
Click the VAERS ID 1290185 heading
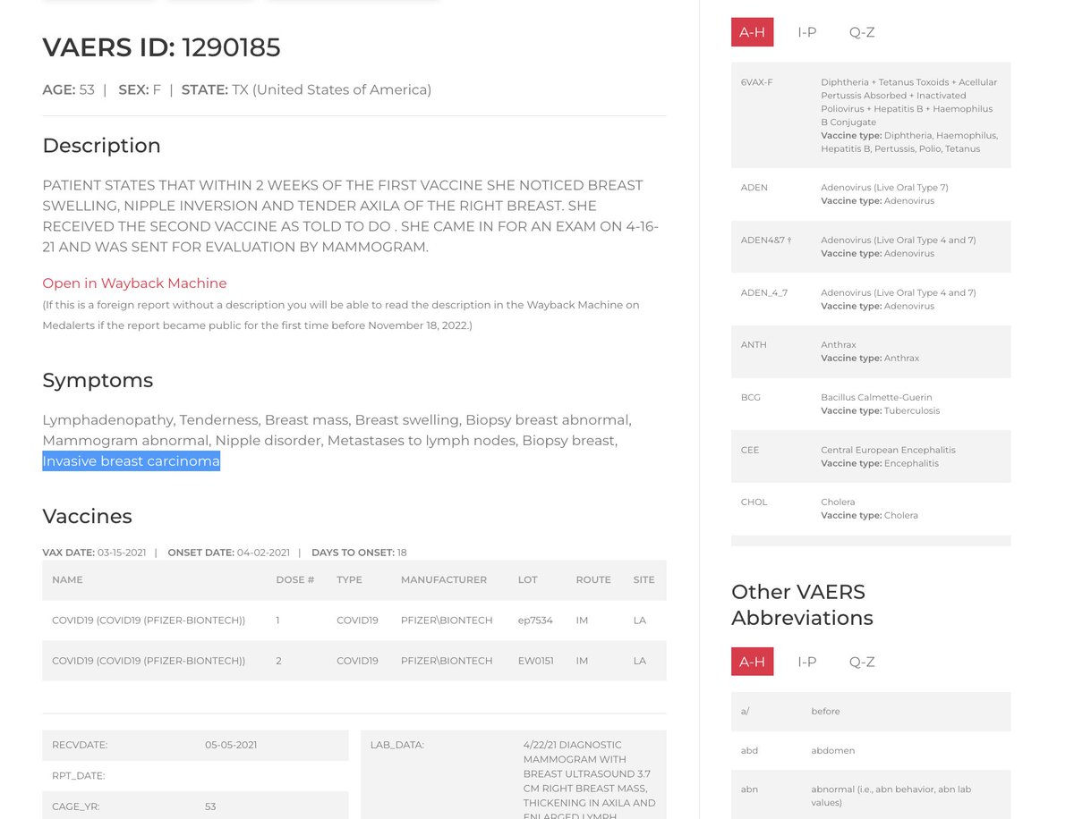[x=161, y=47]
